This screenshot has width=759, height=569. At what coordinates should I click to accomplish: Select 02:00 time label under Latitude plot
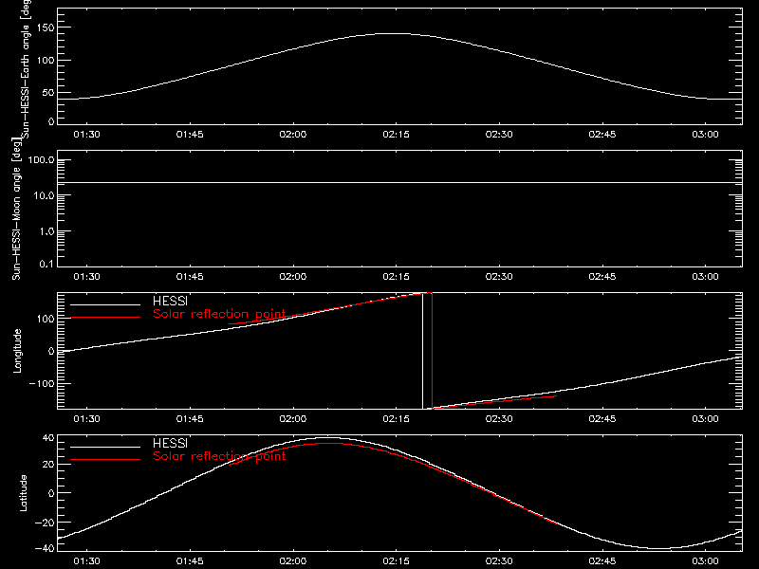(x=293, y=560)
